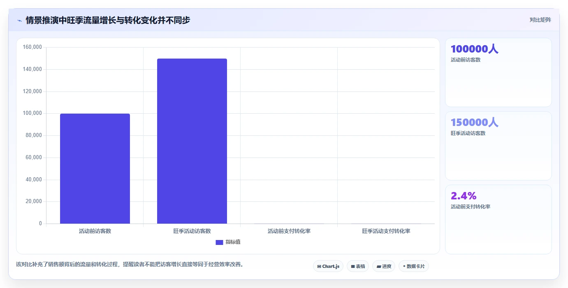Click the 活动前支付转化率 x-axis label

tap(289, 231)
